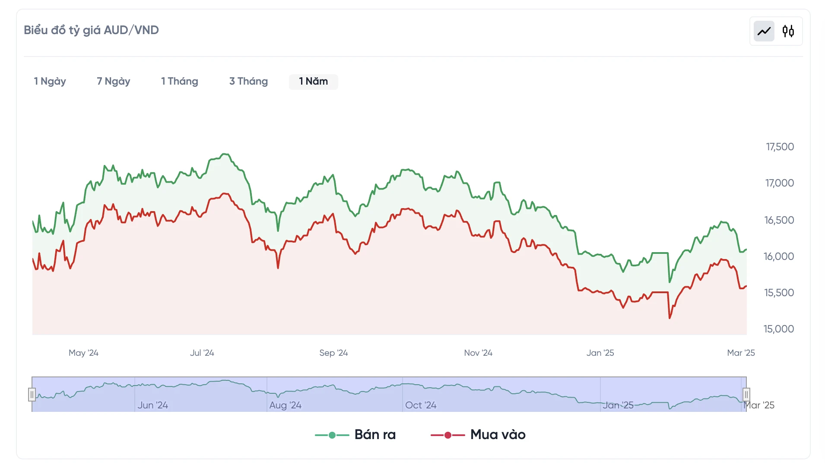
Task: Click the Nov '24 x-axis label
Action: coord(478,353)
